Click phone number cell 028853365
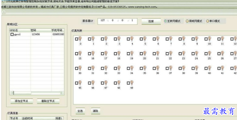The image size is (237, 120). click(x=58, y=34)
